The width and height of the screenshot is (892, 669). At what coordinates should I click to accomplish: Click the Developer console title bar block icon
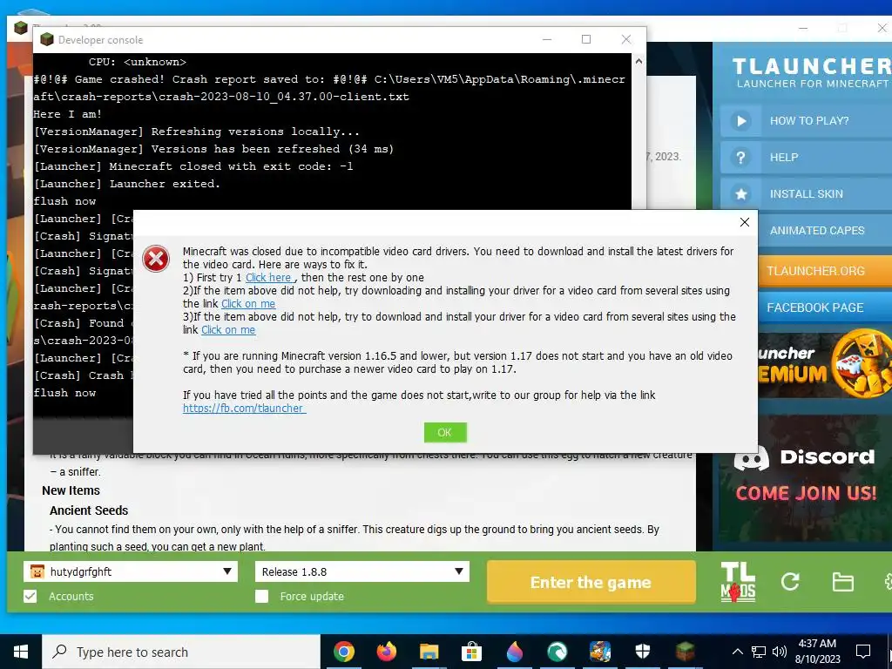point(47,39)
